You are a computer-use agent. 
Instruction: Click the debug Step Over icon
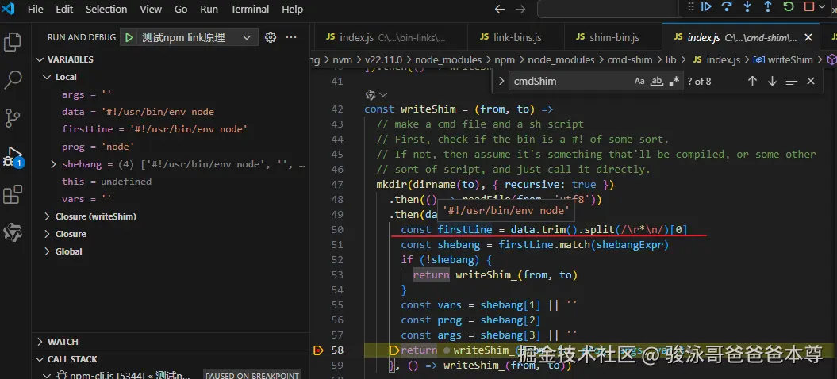click(x=727, y=7)
